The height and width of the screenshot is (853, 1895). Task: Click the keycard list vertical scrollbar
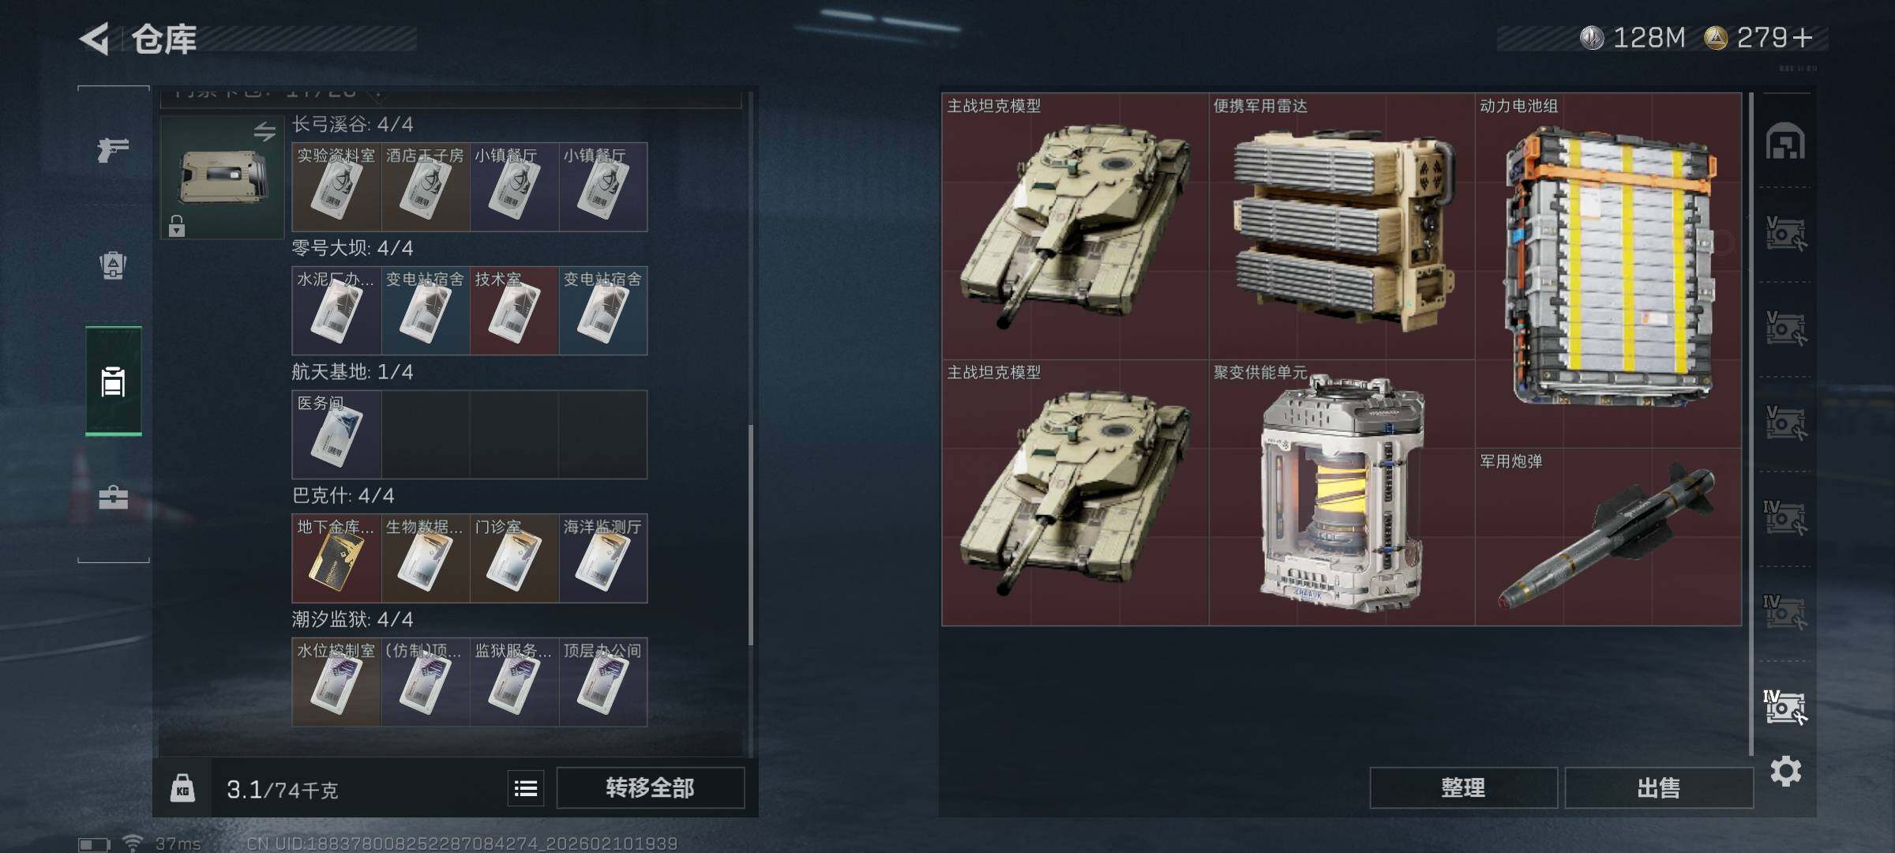[x=750, y=535]
